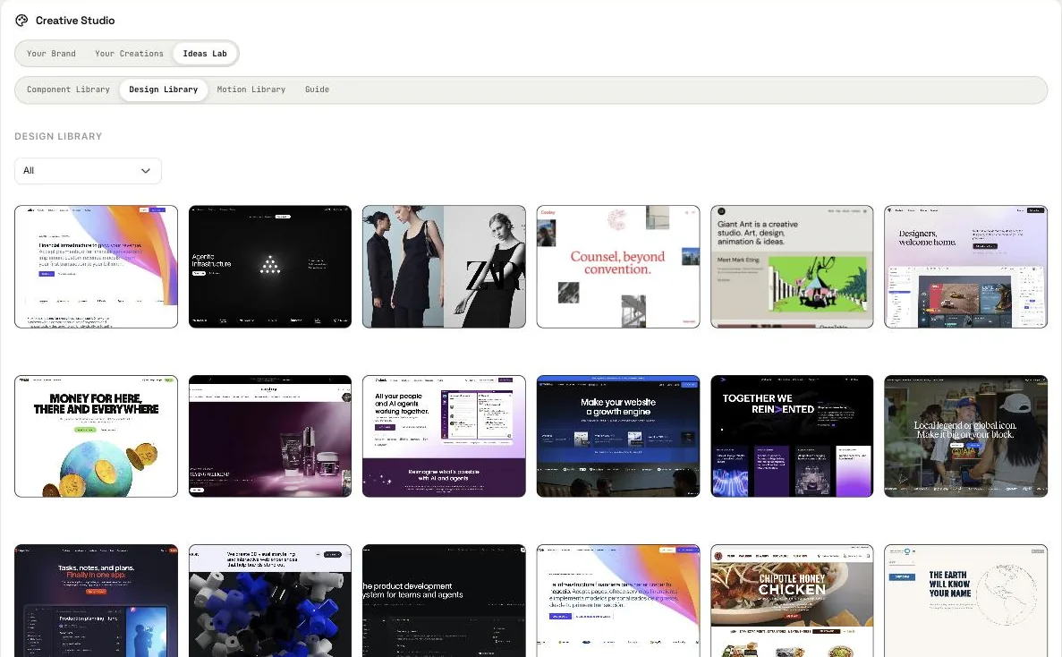Open the 'Counsel, beyond convention.' design thumbnail

[x=617, y=267]
